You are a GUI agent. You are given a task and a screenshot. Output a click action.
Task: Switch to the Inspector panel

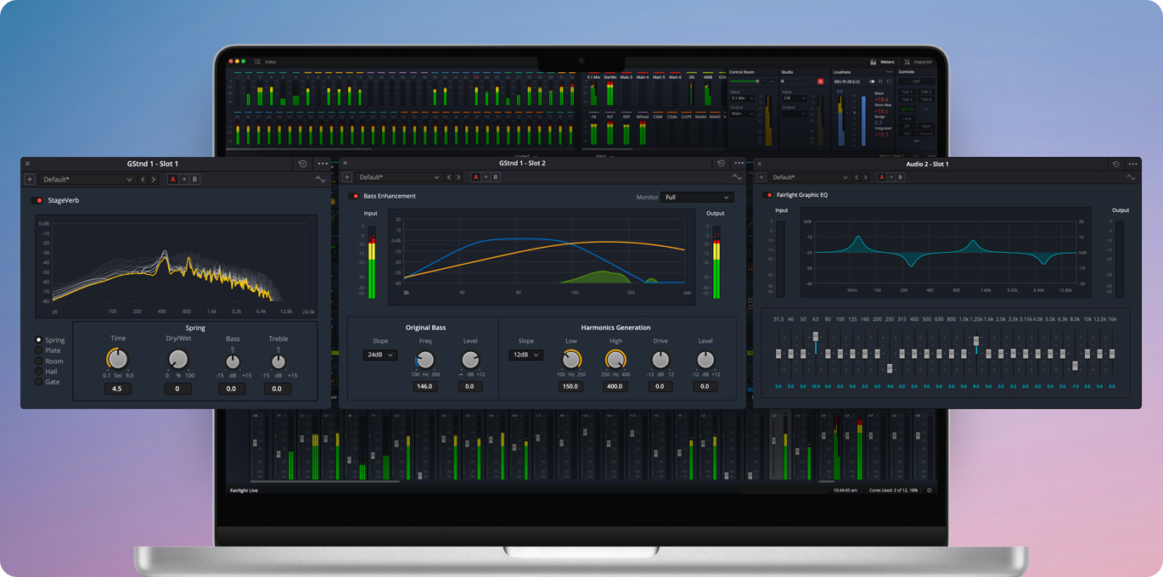coord(918,62)
